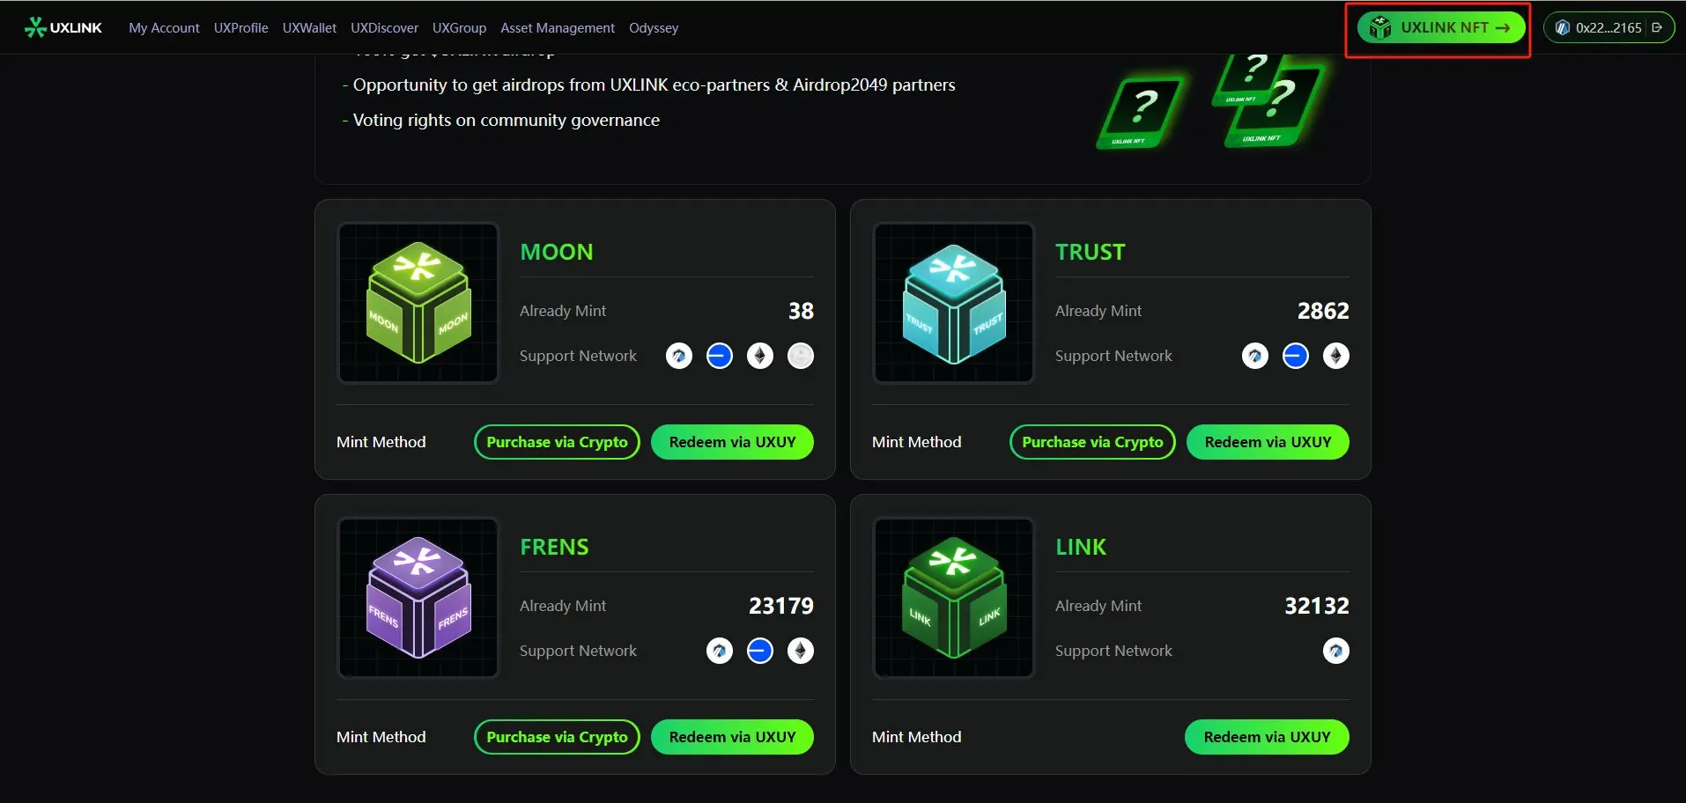Click the Ethereum icon on FRENS card
Viewport: 1686px width, 803px height.
tap(801, 651)
